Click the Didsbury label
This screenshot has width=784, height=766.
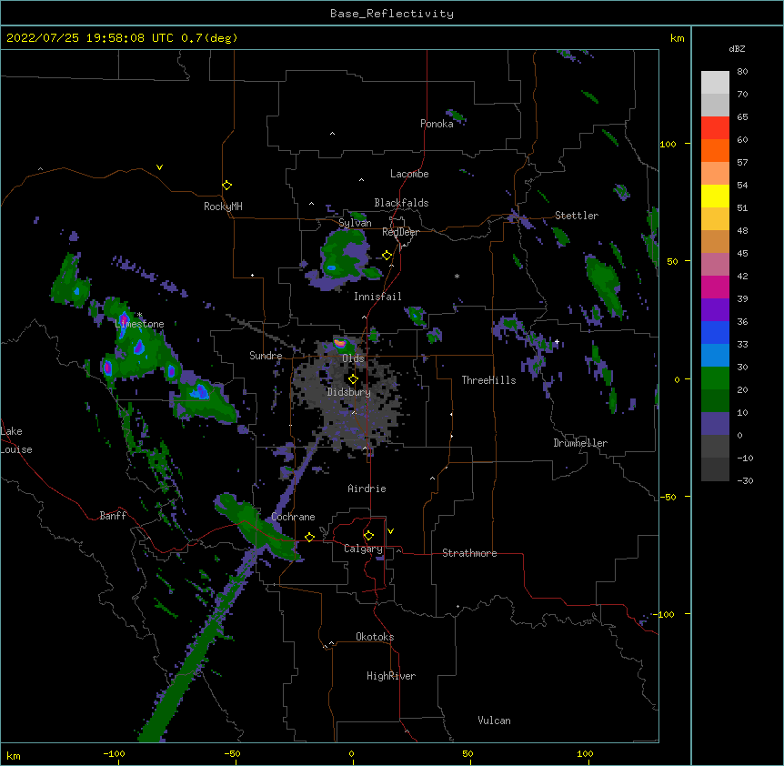tap(349, 392)
